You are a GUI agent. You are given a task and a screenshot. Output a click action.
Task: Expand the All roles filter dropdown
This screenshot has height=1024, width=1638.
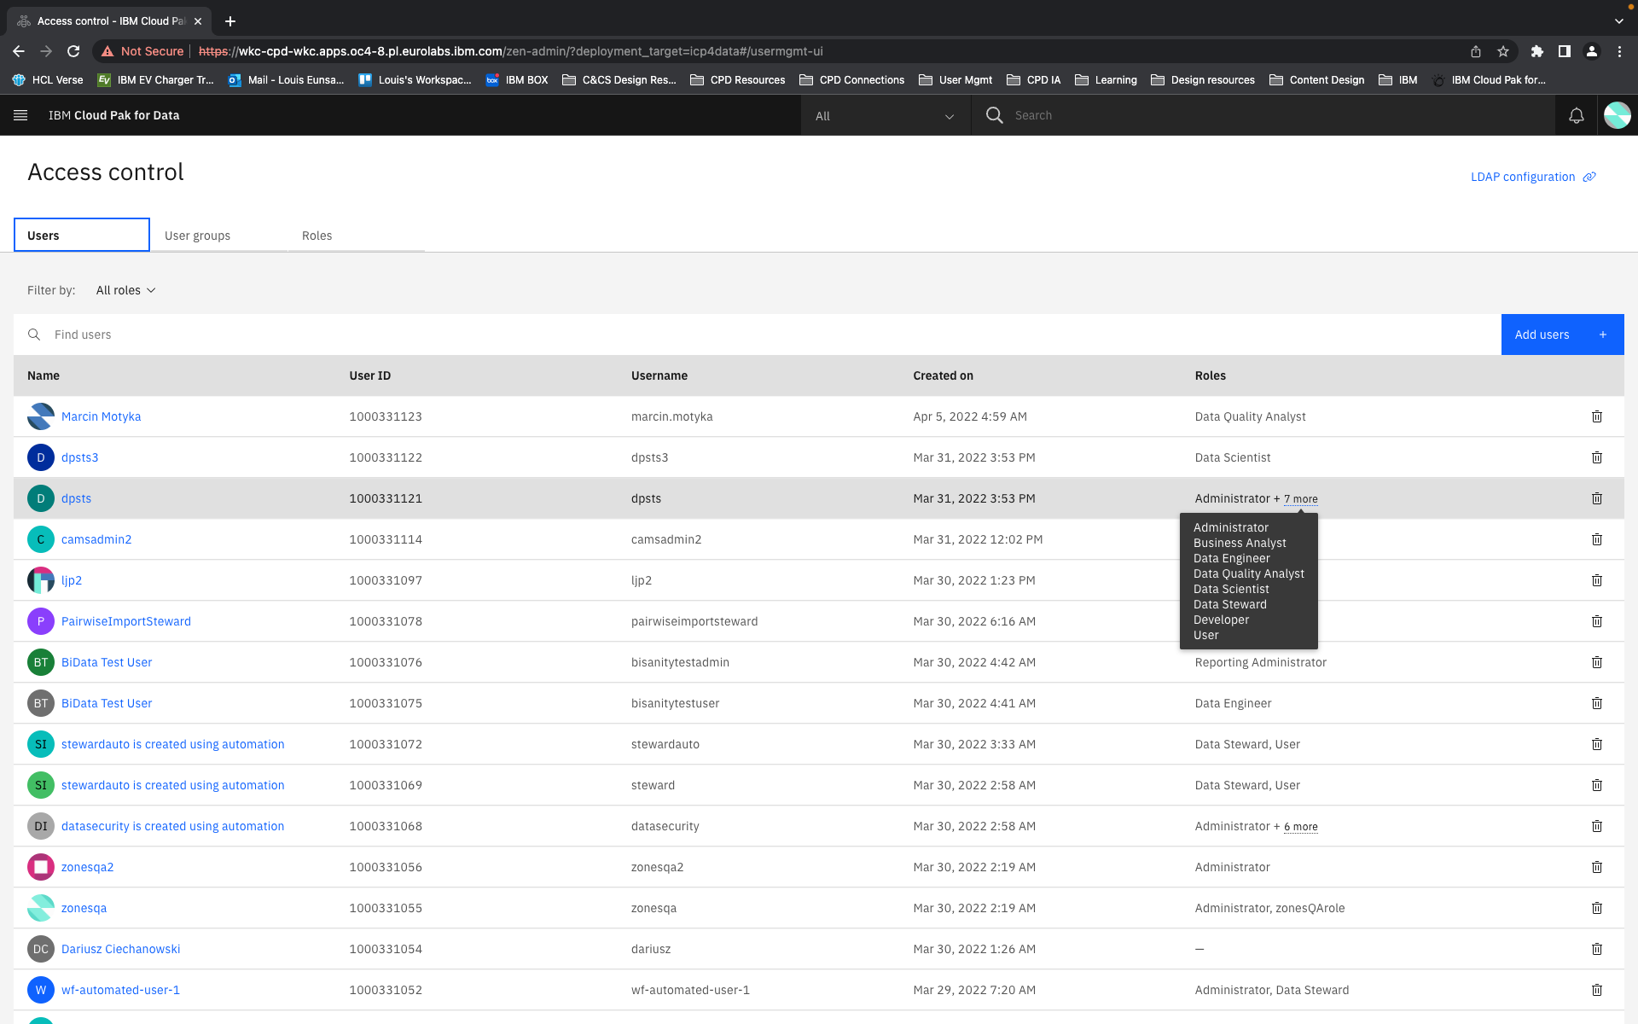[126, 290]
